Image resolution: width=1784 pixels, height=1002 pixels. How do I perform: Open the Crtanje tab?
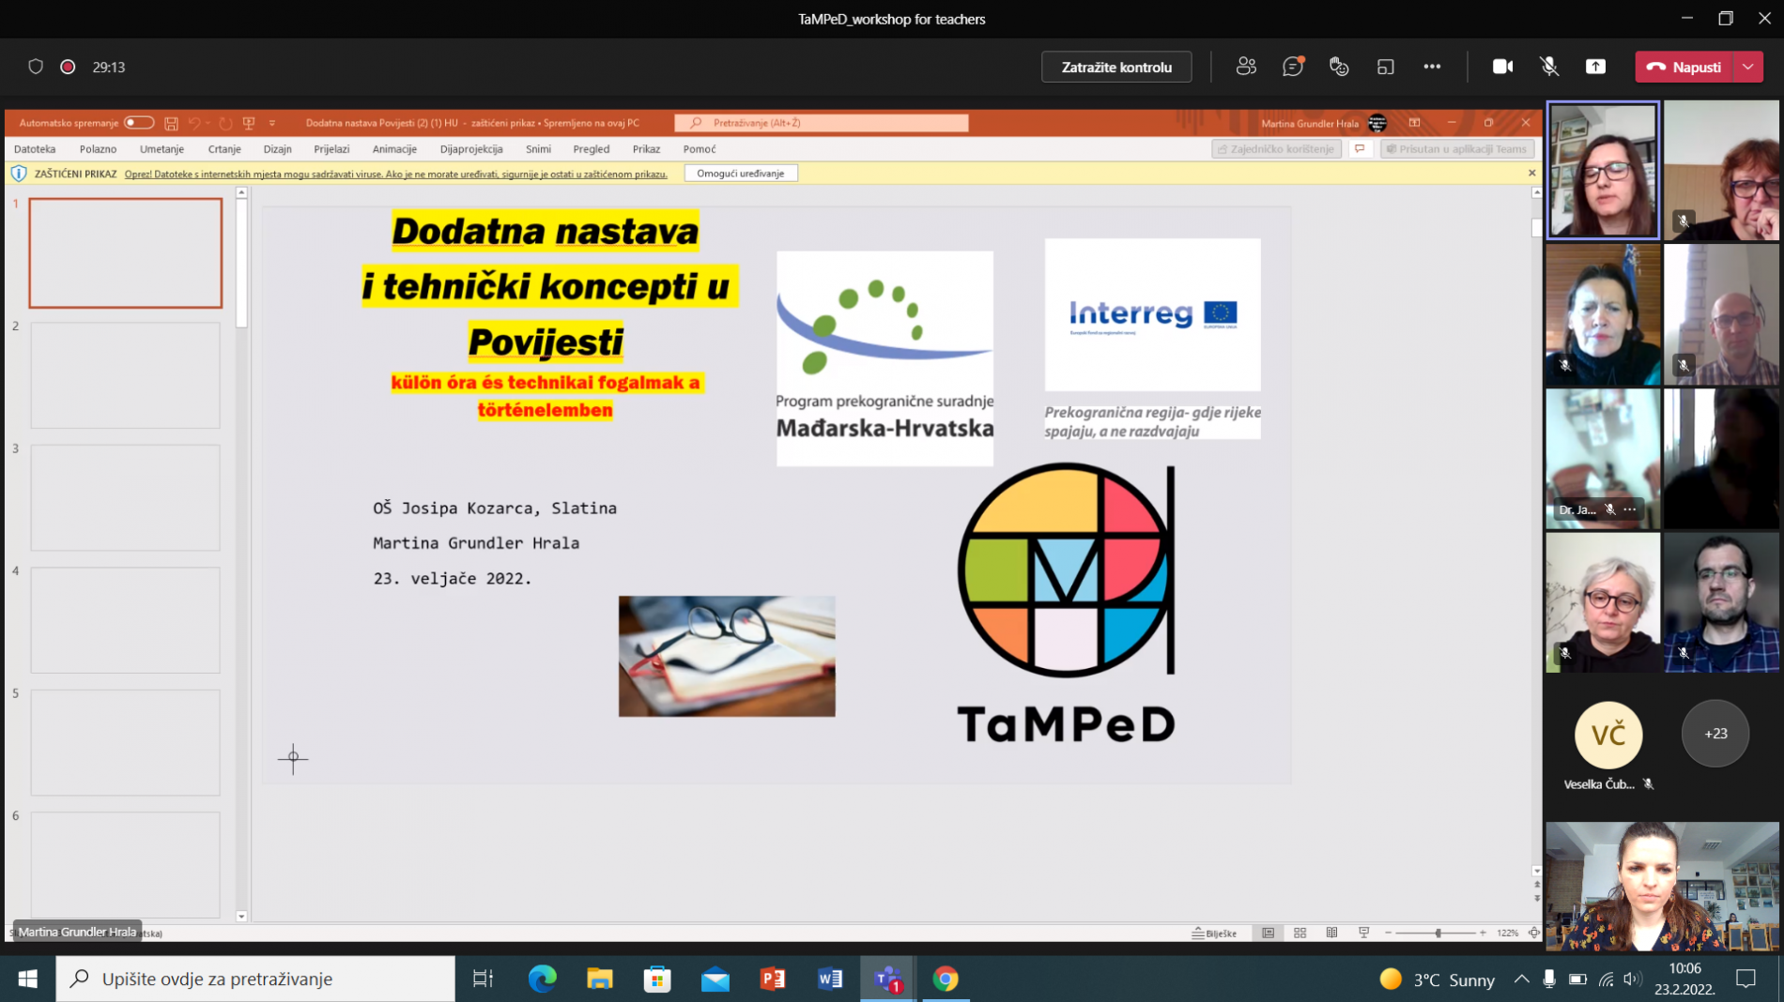224,149
